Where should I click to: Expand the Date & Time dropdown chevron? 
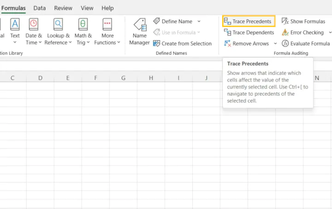click(40, 42)
